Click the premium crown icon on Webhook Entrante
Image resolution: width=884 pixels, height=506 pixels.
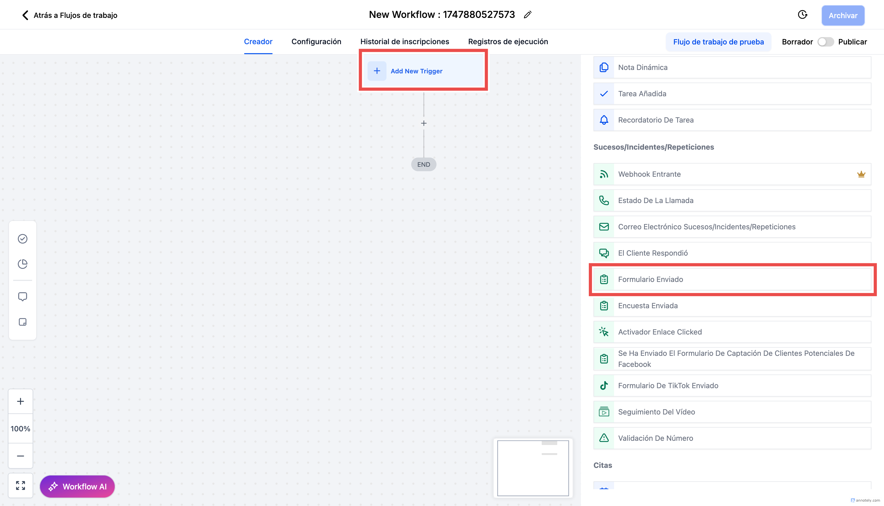coord(861,174)
